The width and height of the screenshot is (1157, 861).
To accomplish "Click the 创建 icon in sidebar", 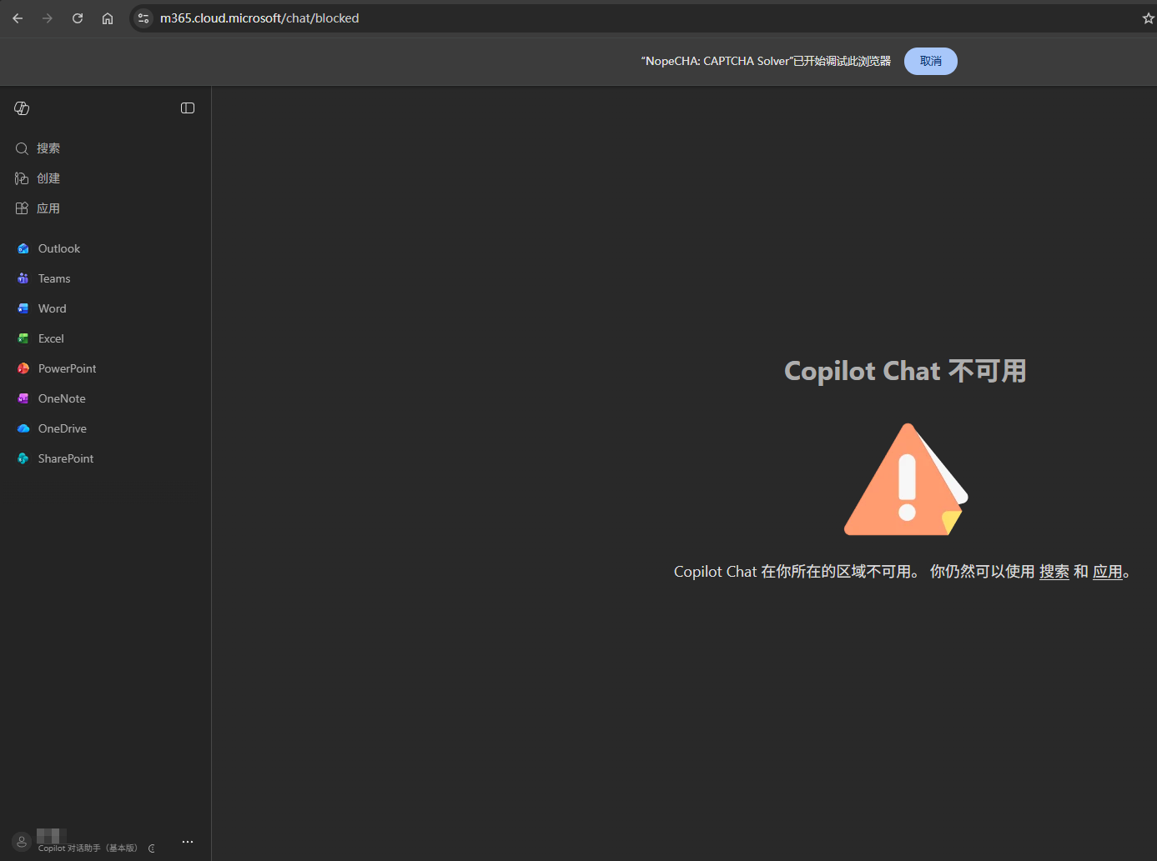I will pos(22,178).
